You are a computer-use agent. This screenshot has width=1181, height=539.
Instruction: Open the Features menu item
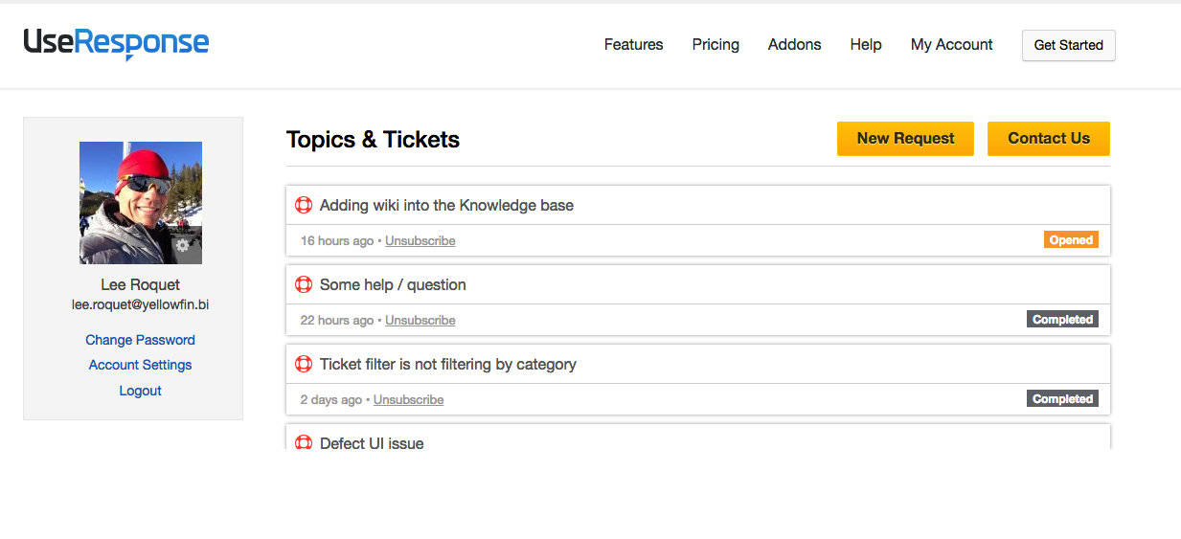click(633, 45)
